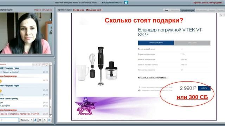Click the blue КУПИТЬ button on slide
The image size is (225, 126).
point(204,88)
